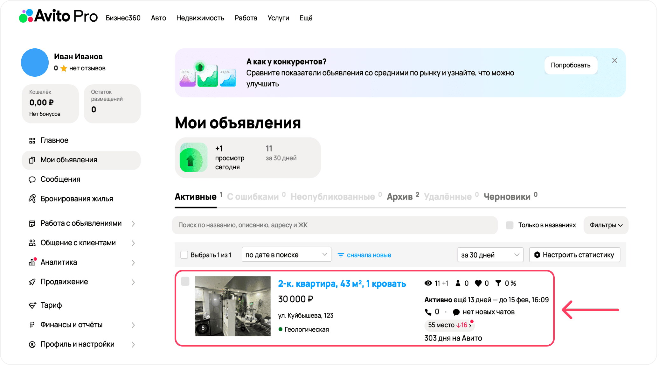Click Настроить статистику button
This screenshot has height=365, width=659.
coord(575,255)
